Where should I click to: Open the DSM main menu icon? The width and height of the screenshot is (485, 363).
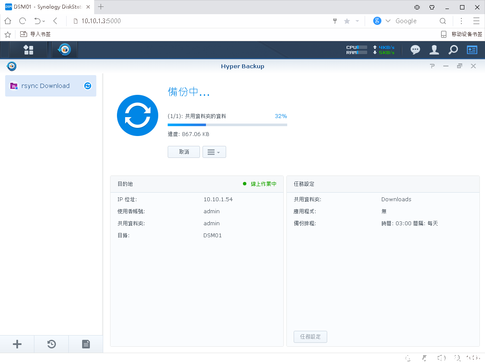[x=28, y=50]
